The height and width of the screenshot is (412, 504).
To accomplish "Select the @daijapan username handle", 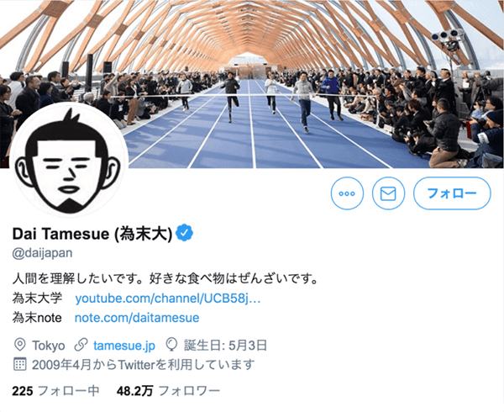I will [x=42, y=253].
